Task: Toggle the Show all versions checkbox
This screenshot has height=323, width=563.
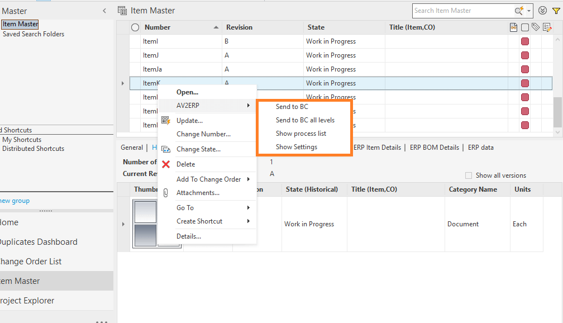Action: [468, 175]
